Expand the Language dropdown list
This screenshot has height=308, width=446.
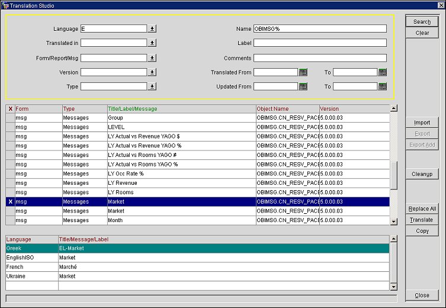(x=152, y=28)
